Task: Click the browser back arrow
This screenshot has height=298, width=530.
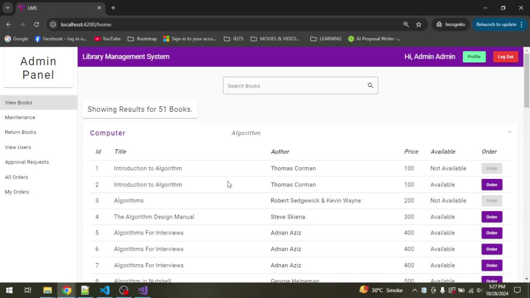Action: 8,24
